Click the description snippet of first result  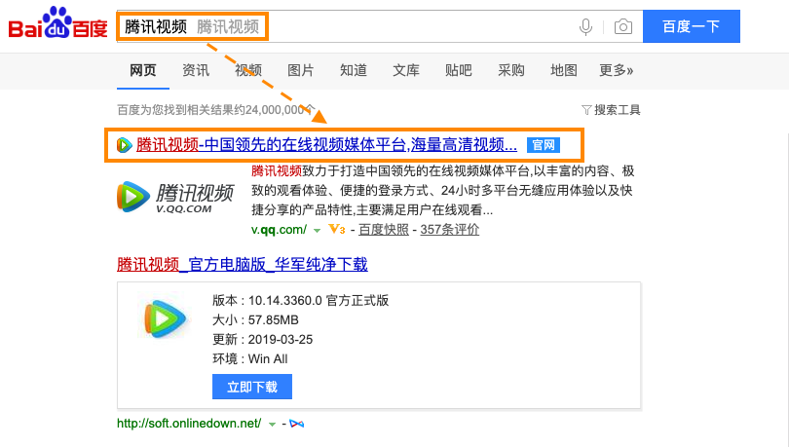[442, 190]
